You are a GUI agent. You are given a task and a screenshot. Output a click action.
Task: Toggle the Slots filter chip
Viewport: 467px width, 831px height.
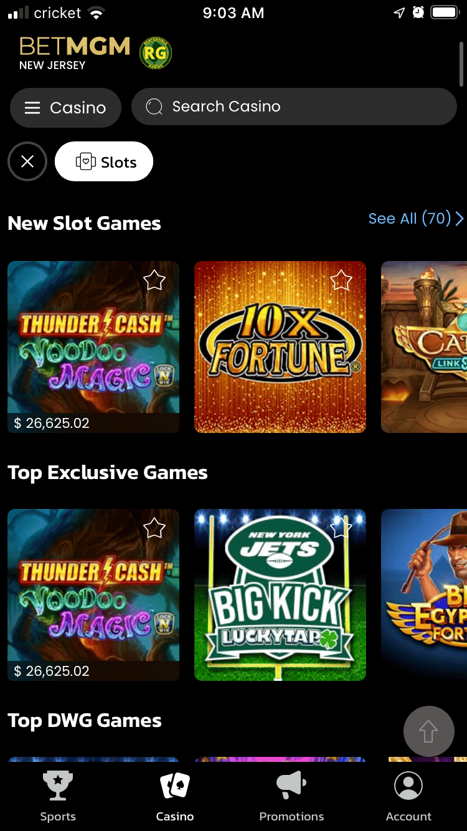[104, 162]
